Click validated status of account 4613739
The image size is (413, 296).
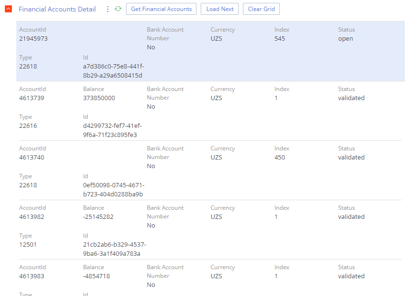[351, 98]
